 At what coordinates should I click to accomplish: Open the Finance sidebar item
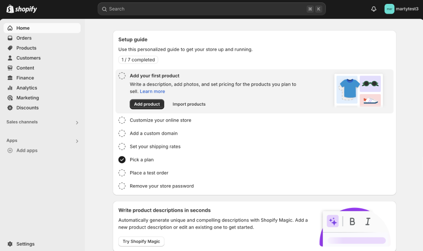coord(25,78)
